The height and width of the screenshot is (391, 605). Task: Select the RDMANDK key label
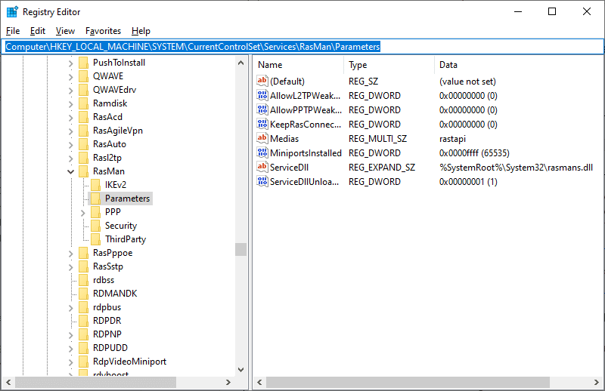[x=115, y=294]
